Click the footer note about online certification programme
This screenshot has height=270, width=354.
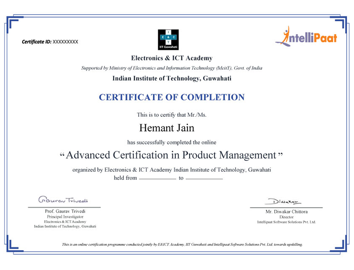pyautogui.click(x=182, y=245)
